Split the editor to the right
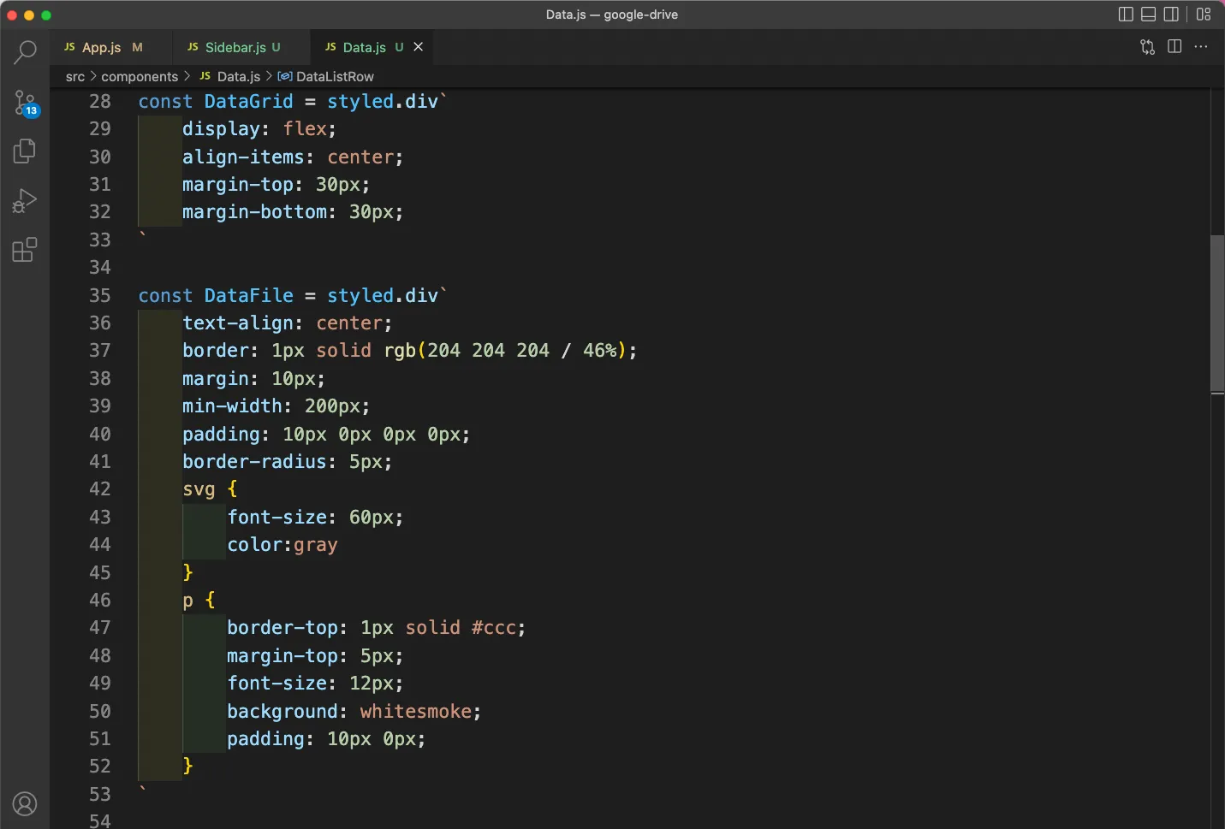The image size is (1225, 829). [1174, 47]
